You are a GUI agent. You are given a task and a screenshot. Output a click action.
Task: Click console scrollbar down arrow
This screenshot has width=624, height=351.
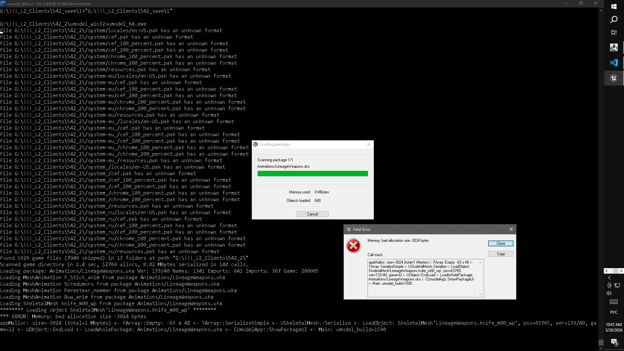pos(601,348)
